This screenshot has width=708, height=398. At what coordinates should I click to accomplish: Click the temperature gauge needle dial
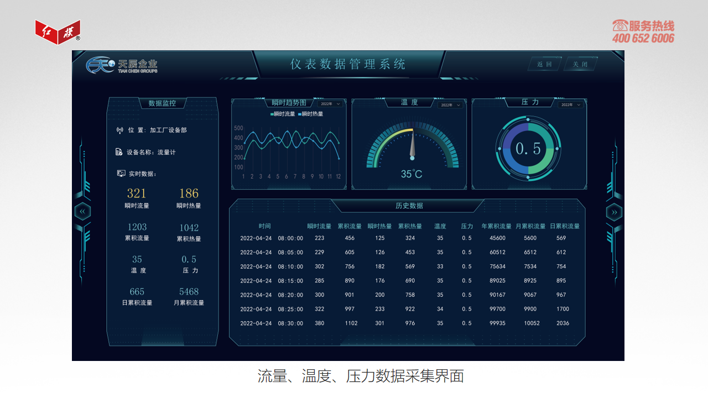(412, 147)
